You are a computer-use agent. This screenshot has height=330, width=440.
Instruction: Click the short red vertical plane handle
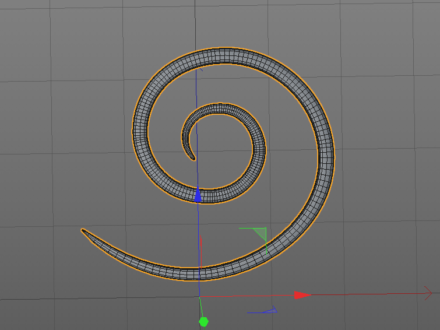point(201,252)
